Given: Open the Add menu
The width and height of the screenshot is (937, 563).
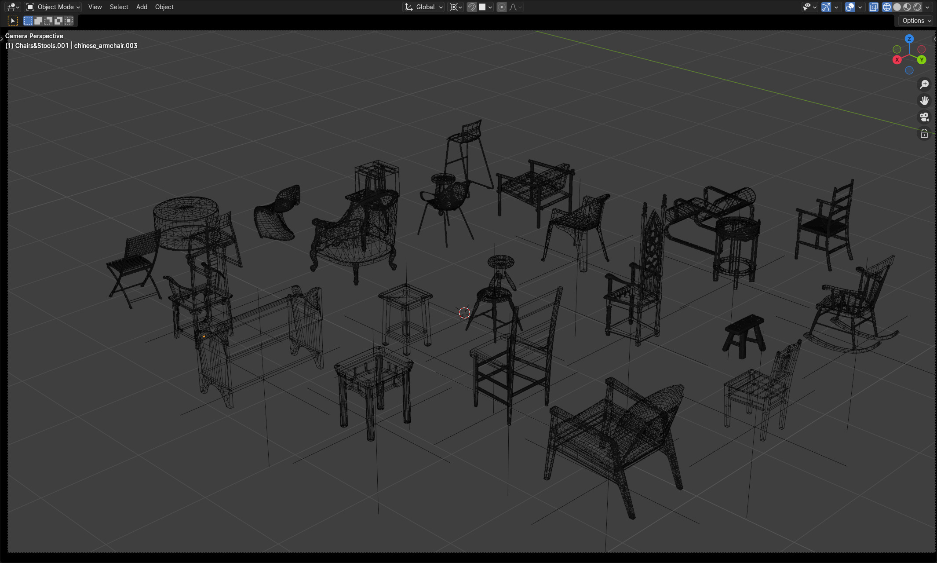Looking at the screenshot, I should (x=142, y=7).
